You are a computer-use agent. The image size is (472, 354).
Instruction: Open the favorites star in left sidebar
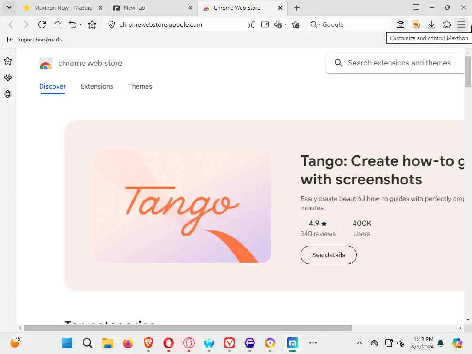pos(8,61)
